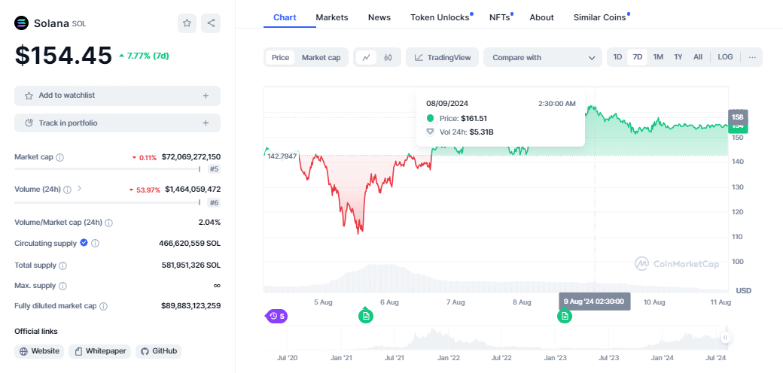Click the 9 Aug '24 02:30:00 date label

click(594, 302)
